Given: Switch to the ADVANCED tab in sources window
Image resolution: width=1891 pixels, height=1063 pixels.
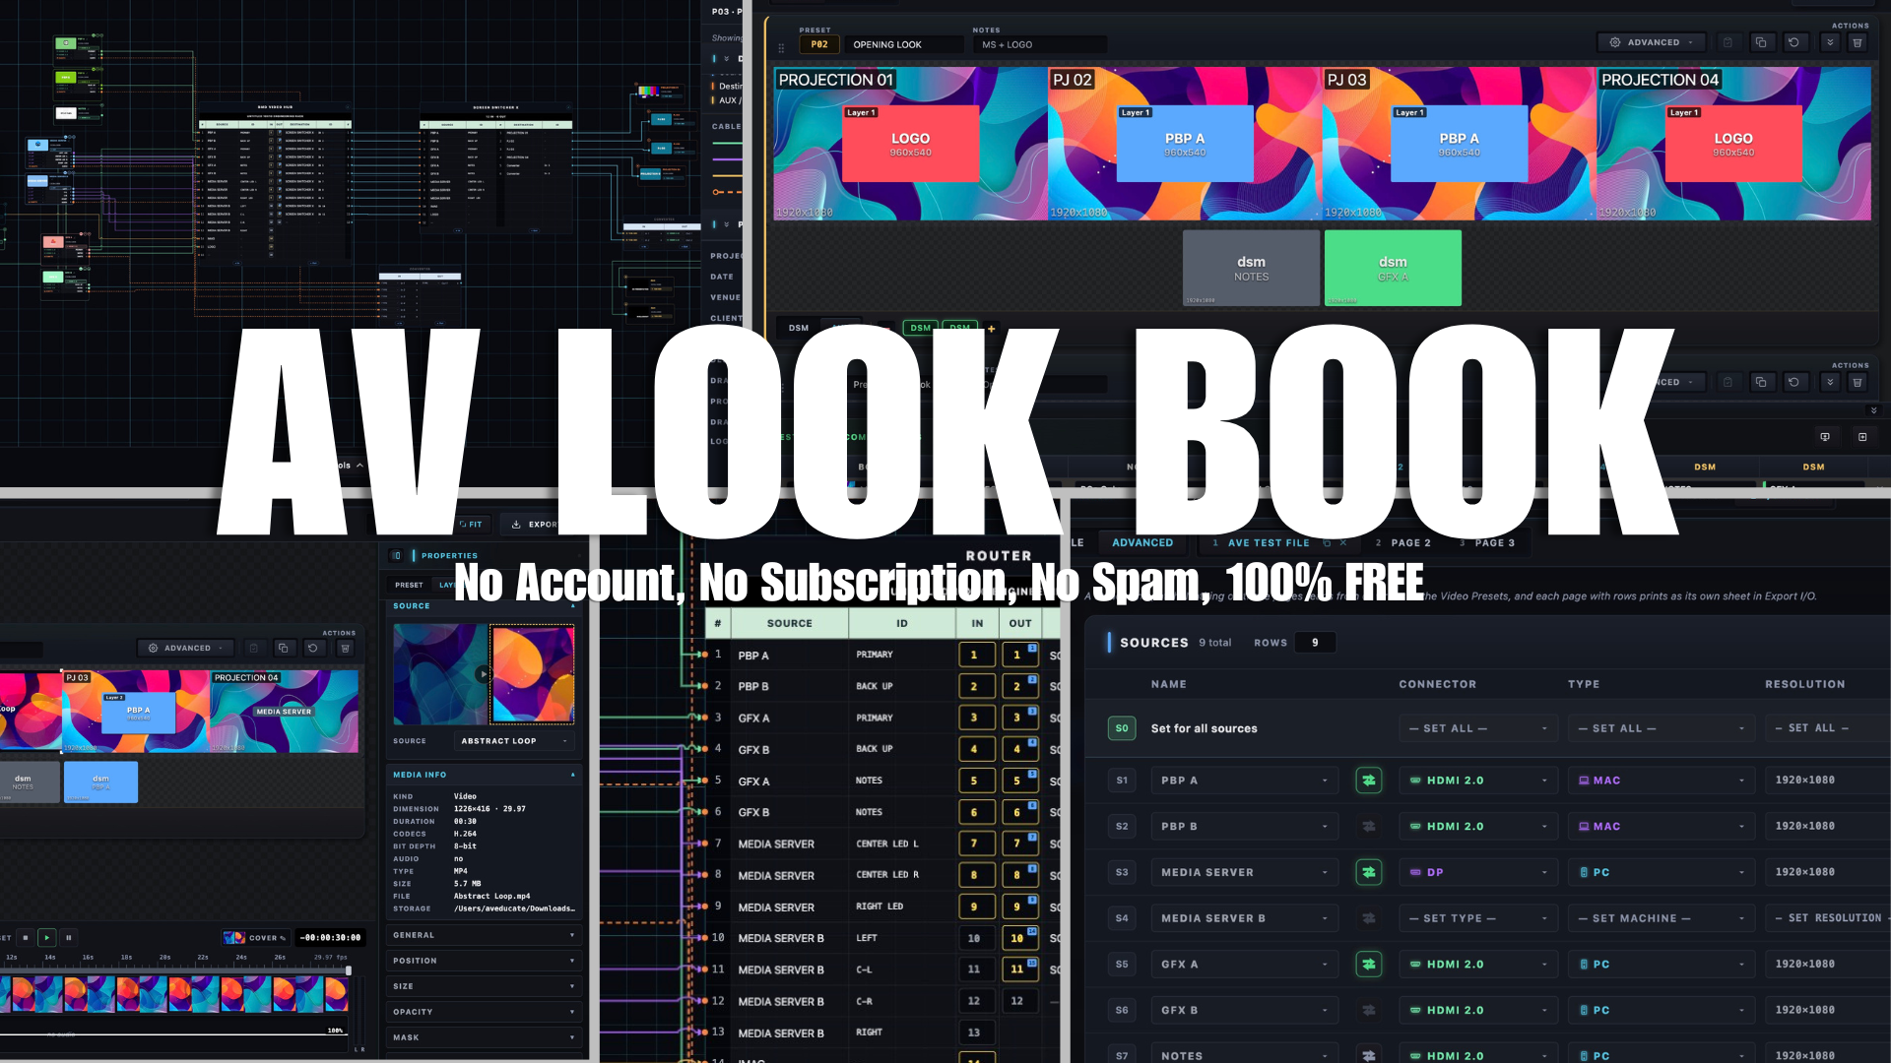Looking at the screenshot, I should [1142, 542].
